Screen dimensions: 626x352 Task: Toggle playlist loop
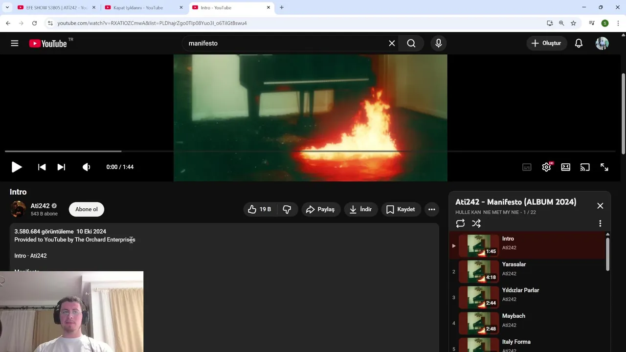tap(460, 223)
